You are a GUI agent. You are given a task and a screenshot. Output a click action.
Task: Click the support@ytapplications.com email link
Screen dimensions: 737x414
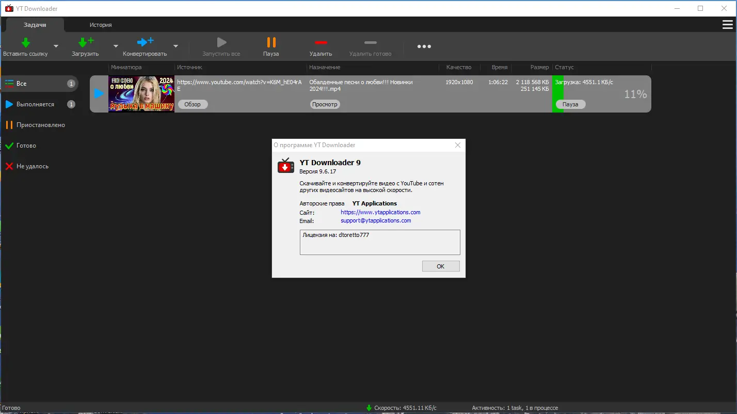click(x=376, y=220)
